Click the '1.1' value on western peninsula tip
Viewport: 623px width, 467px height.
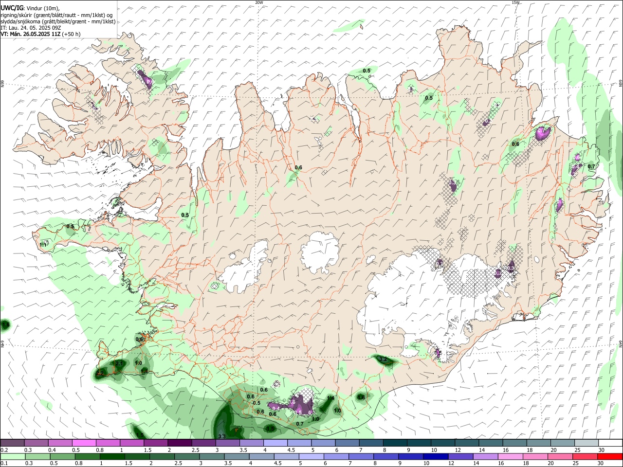tap(43, 245)
